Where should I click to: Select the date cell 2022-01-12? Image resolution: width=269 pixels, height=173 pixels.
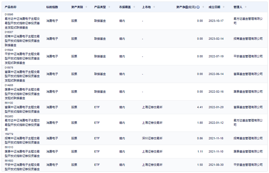click(216, 123)
